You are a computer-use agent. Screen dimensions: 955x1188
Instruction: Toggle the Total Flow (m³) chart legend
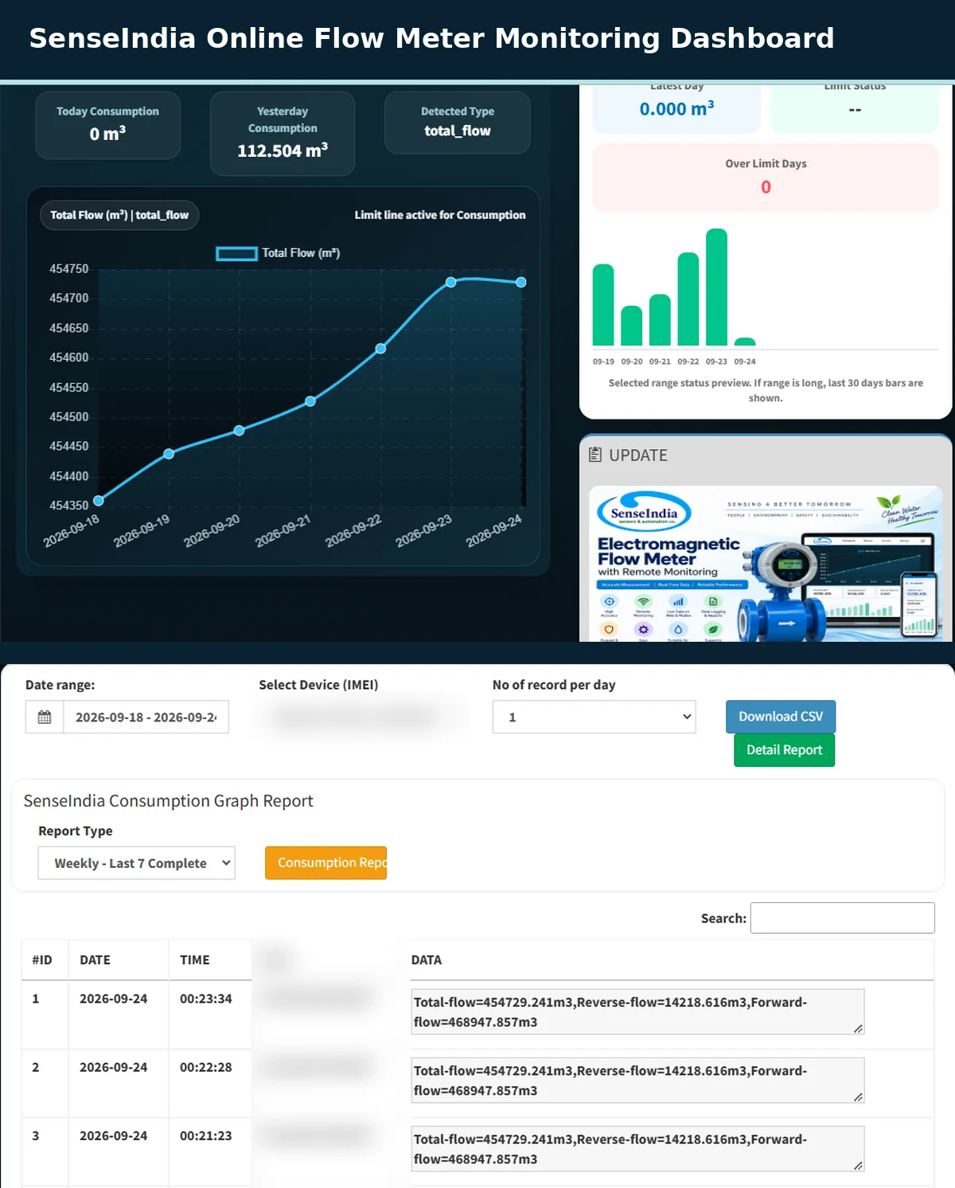pos(278,253)
